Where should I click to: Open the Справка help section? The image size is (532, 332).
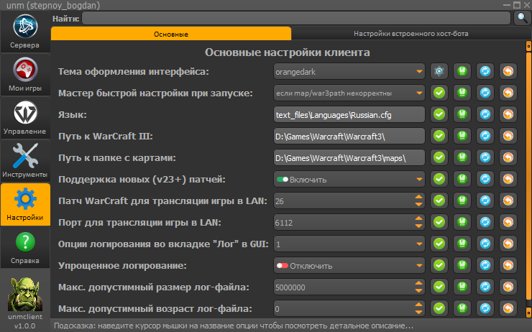[x=25, y=247]
